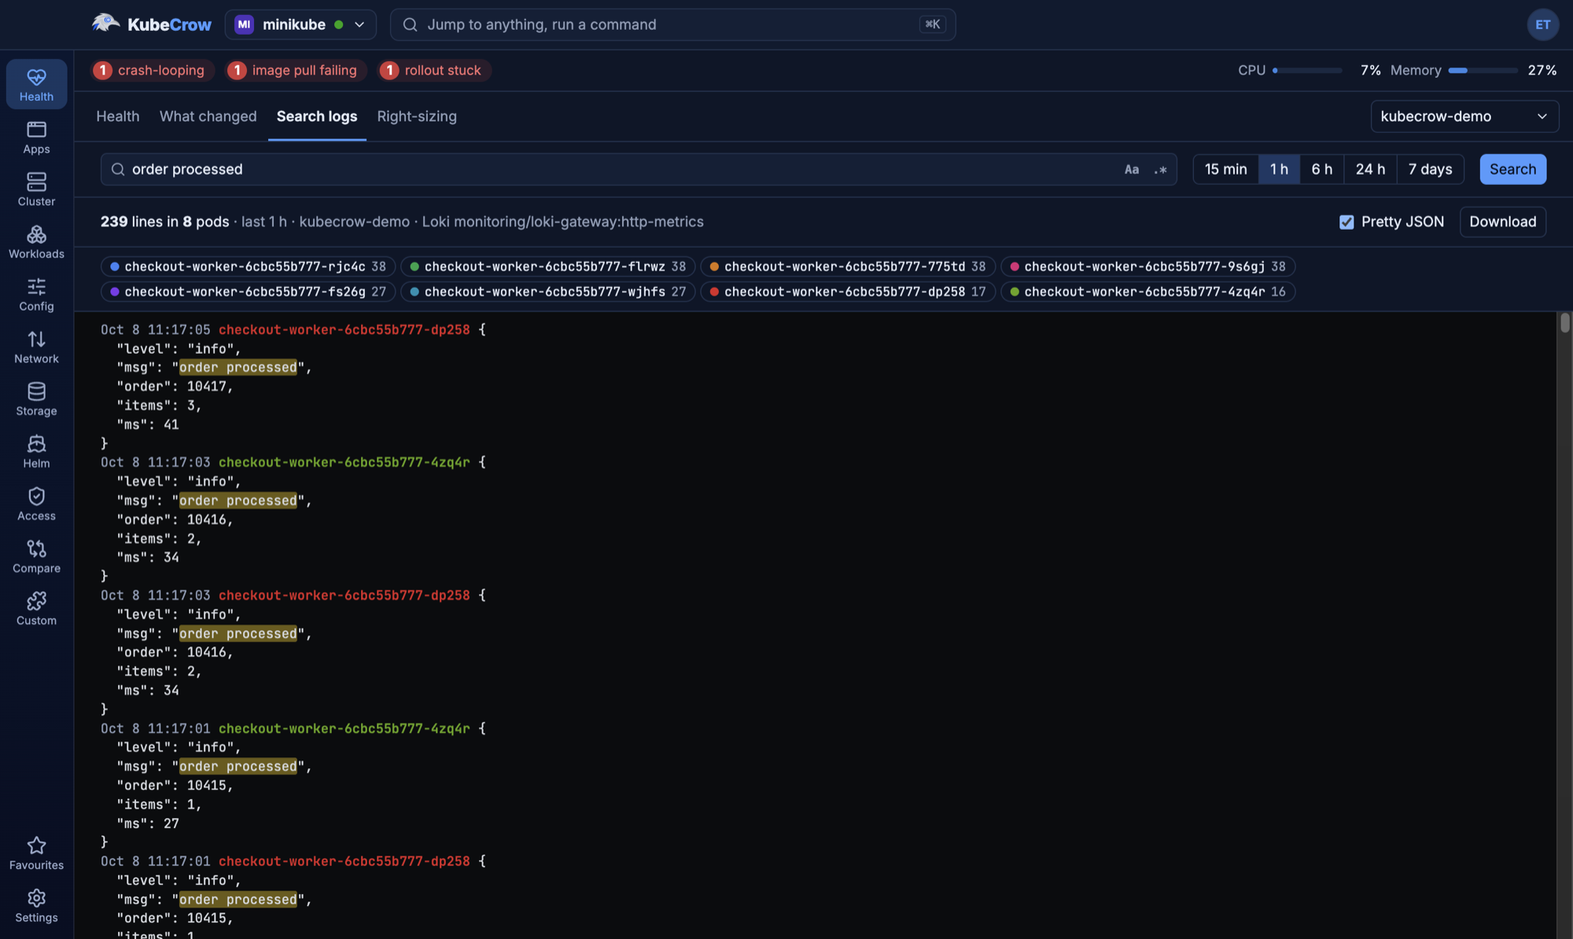This screenshot has width=1573, height=939.
Task: Click the crash-looping alert badge
Action: click(x=152, y=70)
